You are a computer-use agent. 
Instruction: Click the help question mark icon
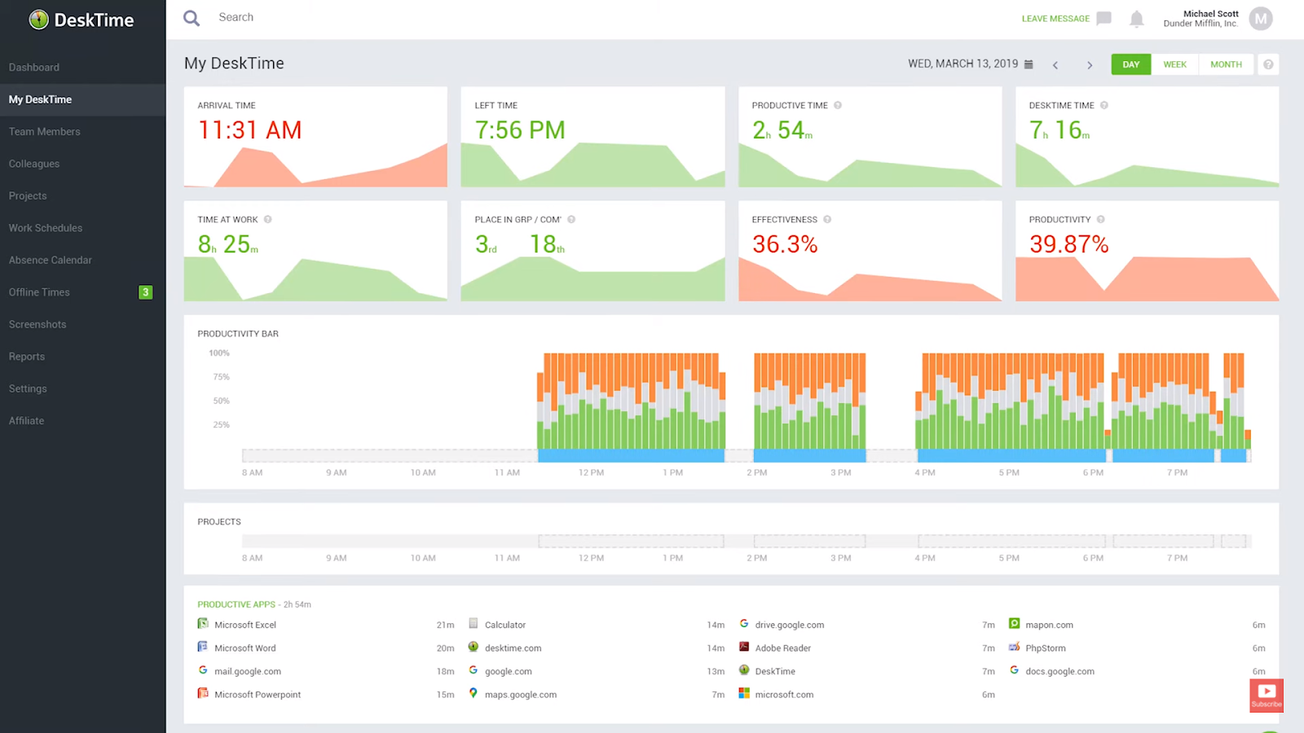click(1268, 64)
